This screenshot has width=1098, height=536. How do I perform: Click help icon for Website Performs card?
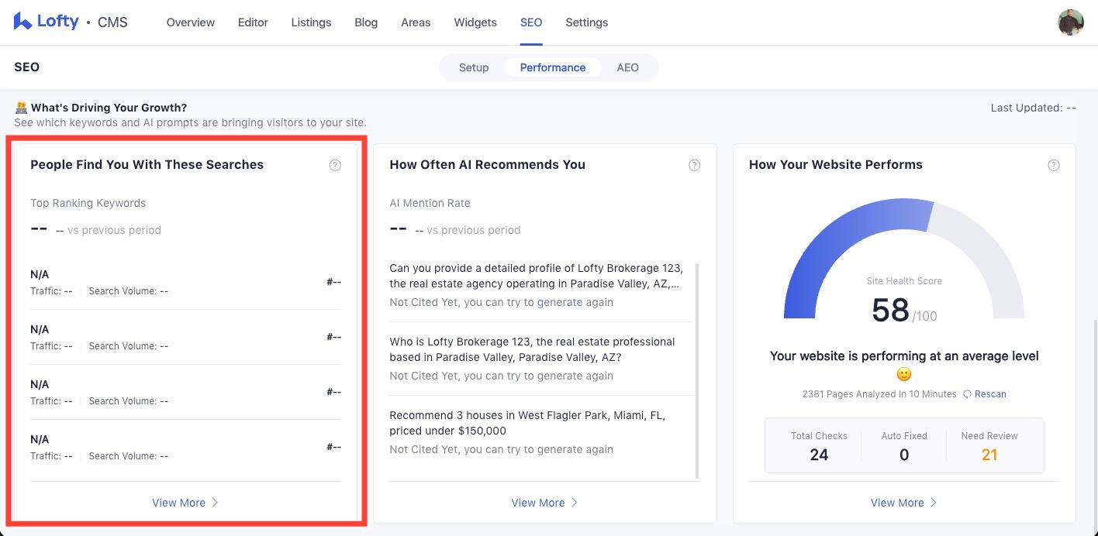[1054, 165]
